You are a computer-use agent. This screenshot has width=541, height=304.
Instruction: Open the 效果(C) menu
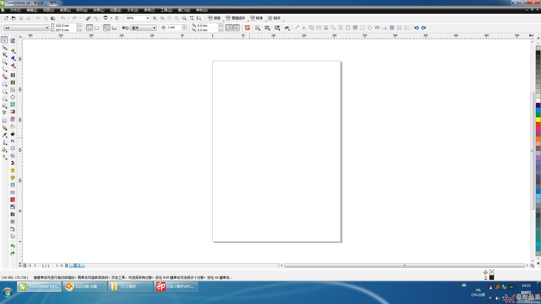coord(99,10)
